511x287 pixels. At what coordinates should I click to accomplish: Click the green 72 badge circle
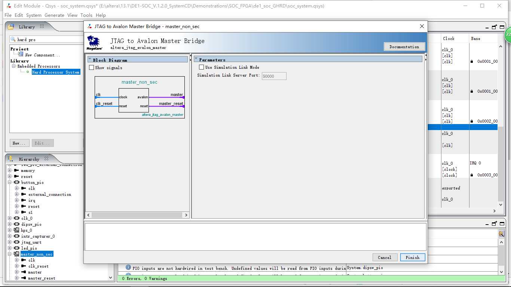point(508,34)
